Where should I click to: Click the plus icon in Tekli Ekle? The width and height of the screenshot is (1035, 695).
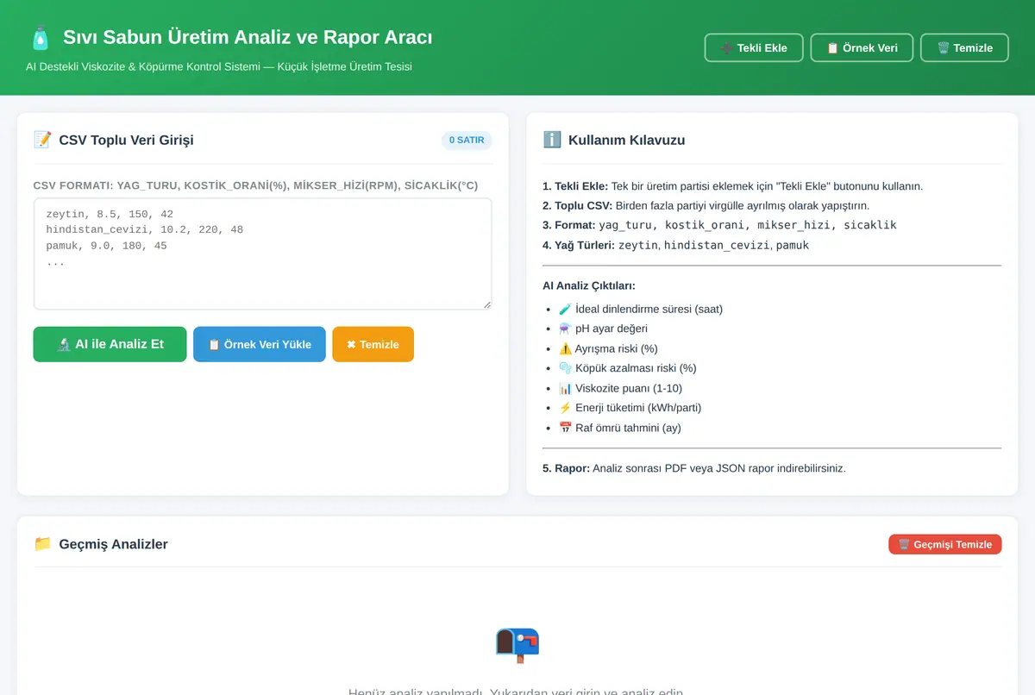coord(727,48)
